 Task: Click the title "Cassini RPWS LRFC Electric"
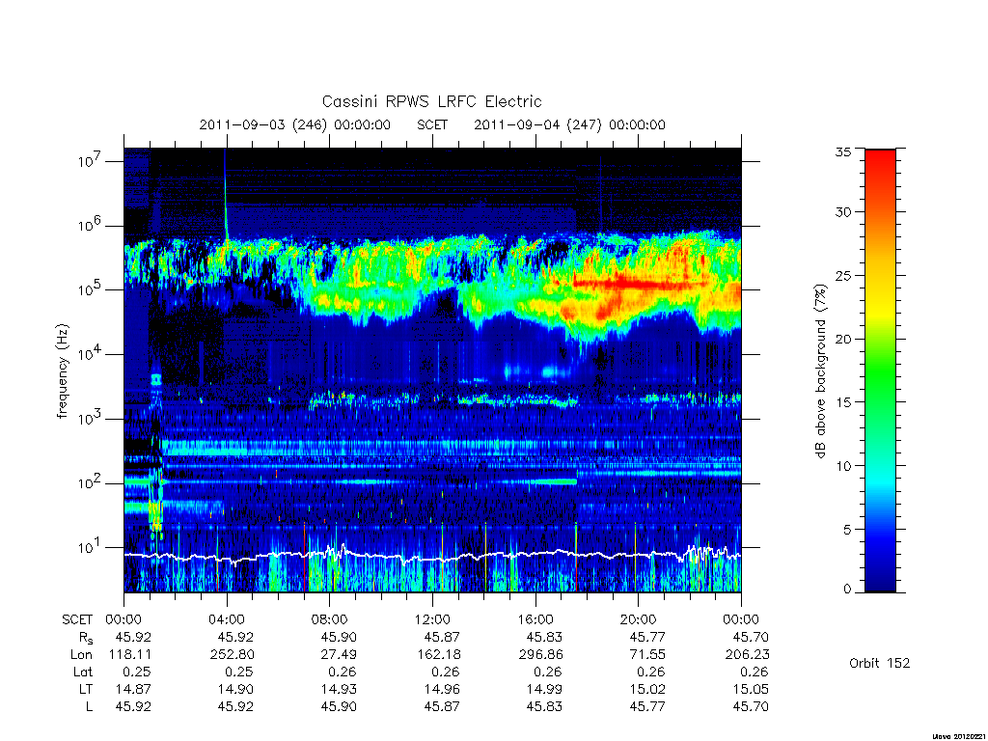point(431,101)
